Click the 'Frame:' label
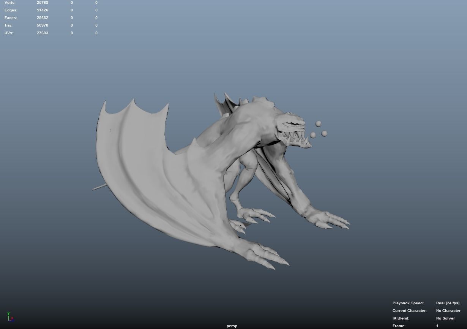This screenshot has height=329, width=467. coord(399,326)
